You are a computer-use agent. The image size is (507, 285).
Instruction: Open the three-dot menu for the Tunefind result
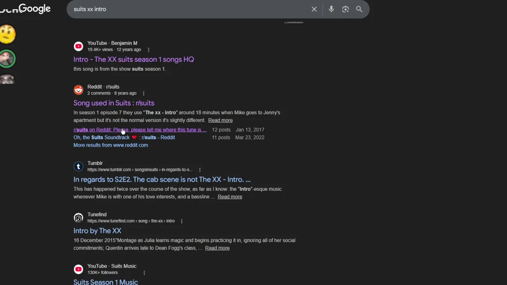tap(182, 221)
